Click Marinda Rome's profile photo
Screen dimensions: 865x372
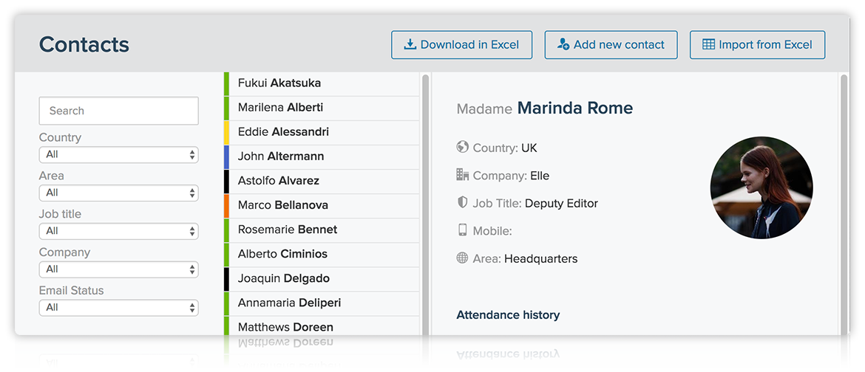click(761, 187)
